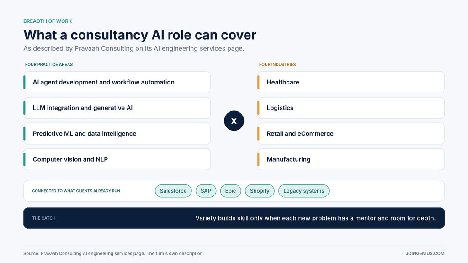Click the title What a consultancy AI role can cover
Viewport: 468px width, 263px height.
[140, 35]
